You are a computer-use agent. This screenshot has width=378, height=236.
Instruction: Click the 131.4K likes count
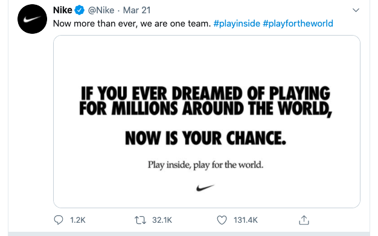pos(246,220)
